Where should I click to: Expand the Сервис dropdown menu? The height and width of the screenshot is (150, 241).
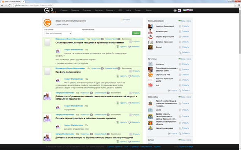pos(138,10)
